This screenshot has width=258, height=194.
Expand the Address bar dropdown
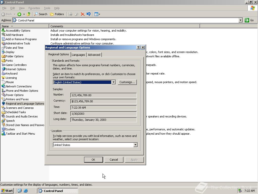pyautogui.click(x=241, y=20)
